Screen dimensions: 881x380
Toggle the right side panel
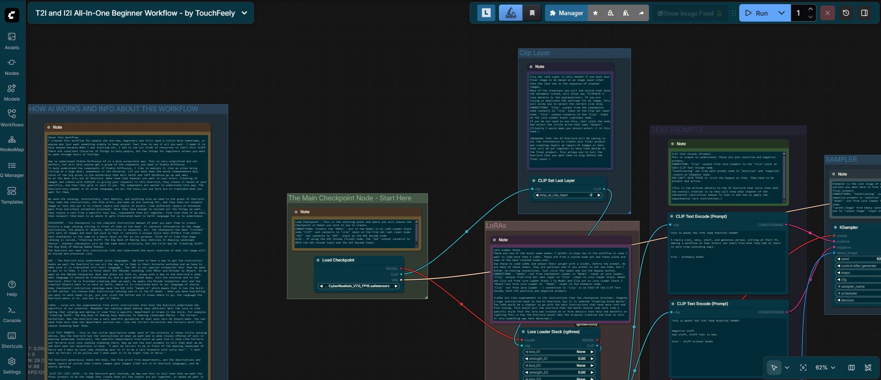tap(864, 13)
